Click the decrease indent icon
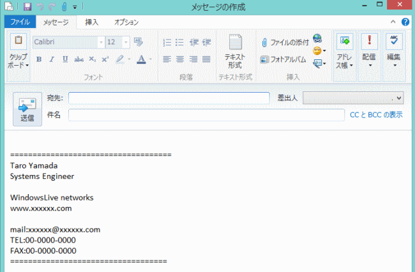 tap(194, 42)
